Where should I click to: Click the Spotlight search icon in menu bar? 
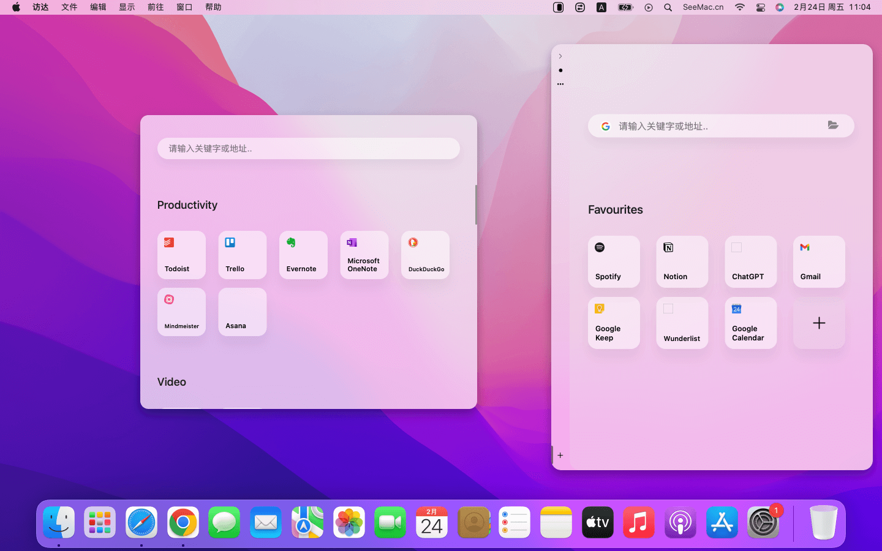(668, 7)
